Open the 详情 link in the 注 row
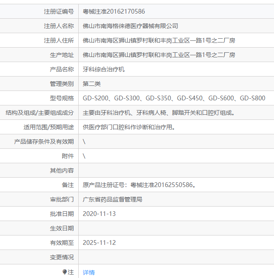 point(89,272)
